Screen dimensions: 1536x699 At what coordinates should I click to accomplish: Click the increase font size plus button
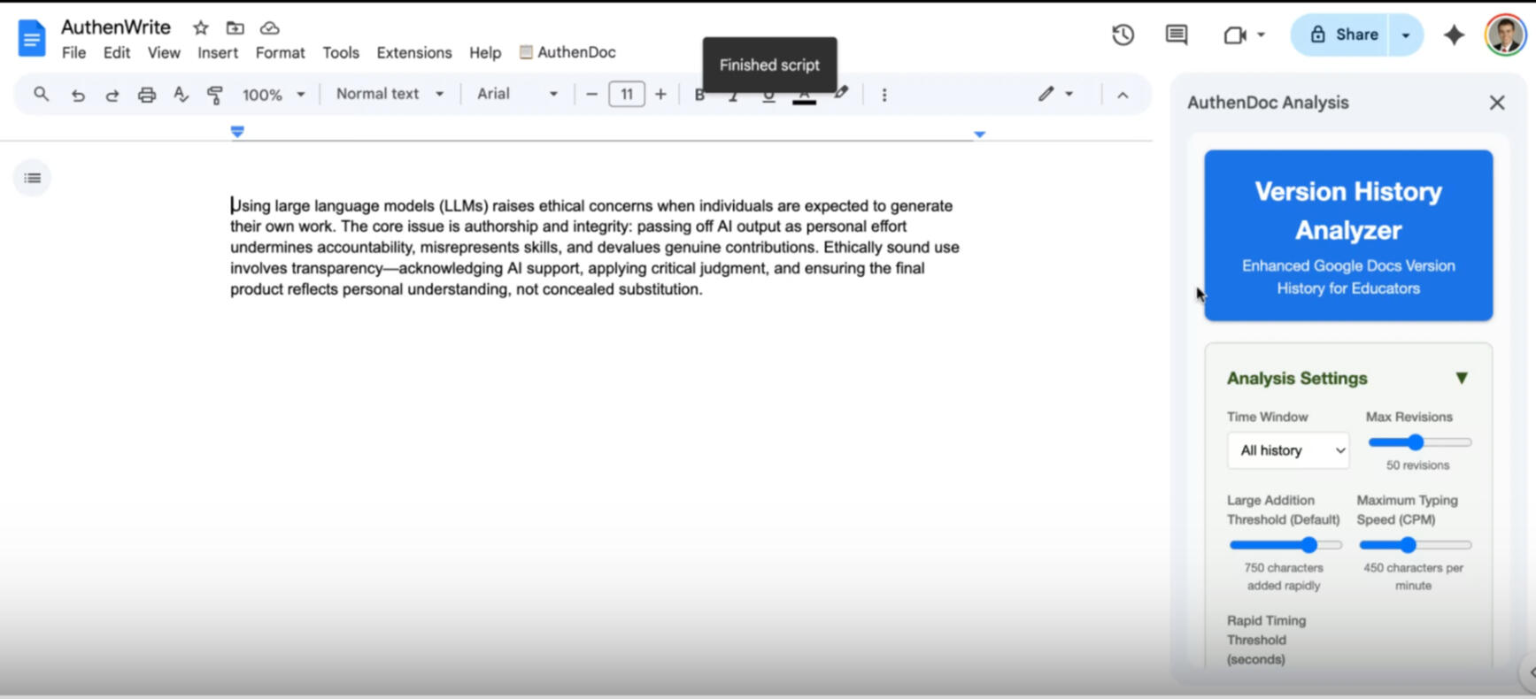pyautogui.click(x=660, y=94)
